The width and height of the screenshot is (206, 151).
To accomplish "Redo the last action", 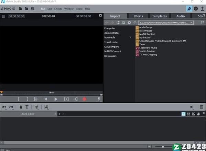I will coord(11,107).
